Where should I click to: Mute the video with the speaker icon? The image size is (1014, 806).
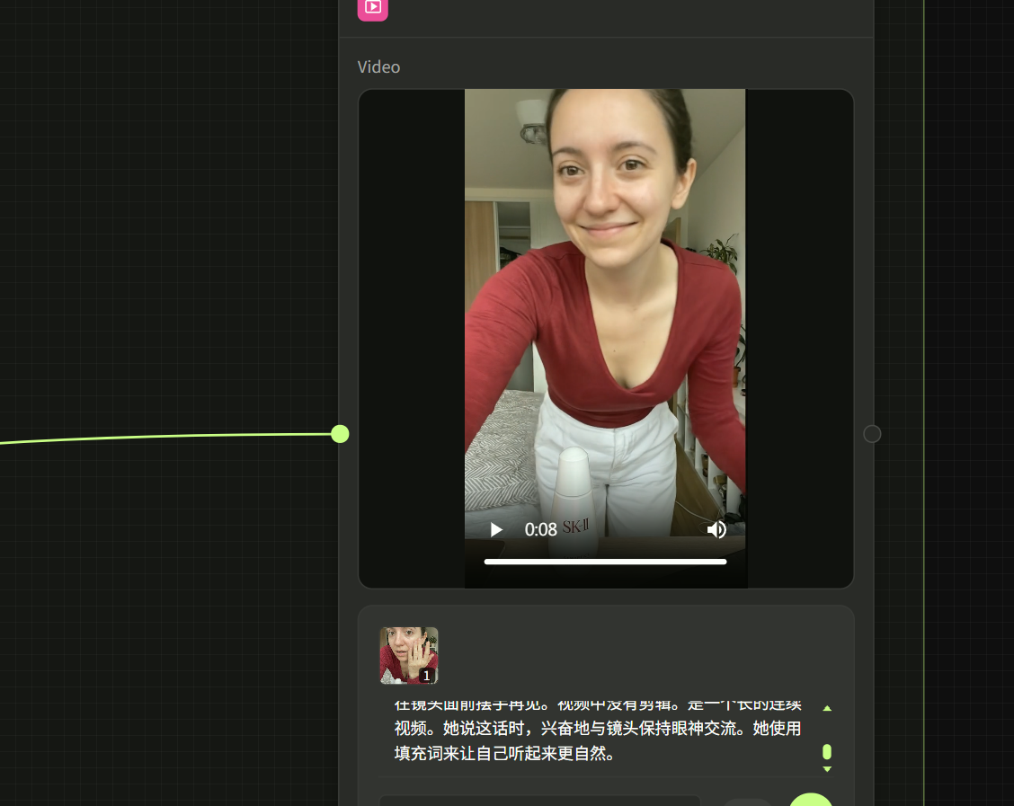[x=716, y=530]
